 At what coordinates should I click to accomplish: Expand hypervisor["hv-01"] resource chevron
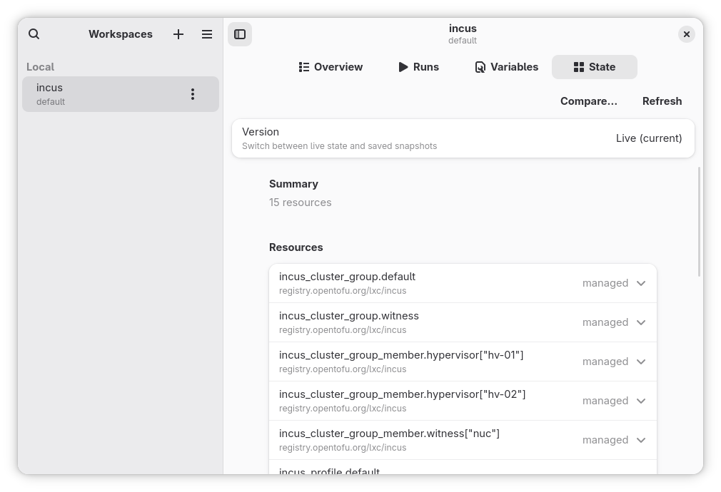(x=641, y=362)
